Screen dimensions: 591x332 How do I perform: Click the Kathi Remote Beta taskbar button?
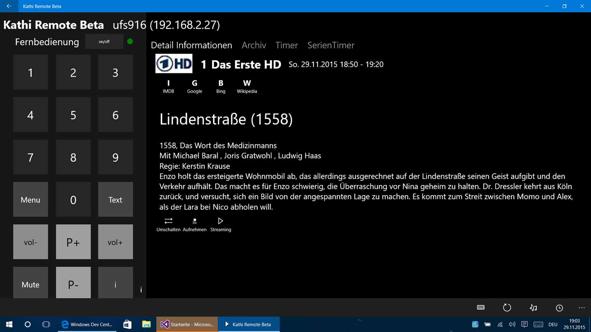249,324
